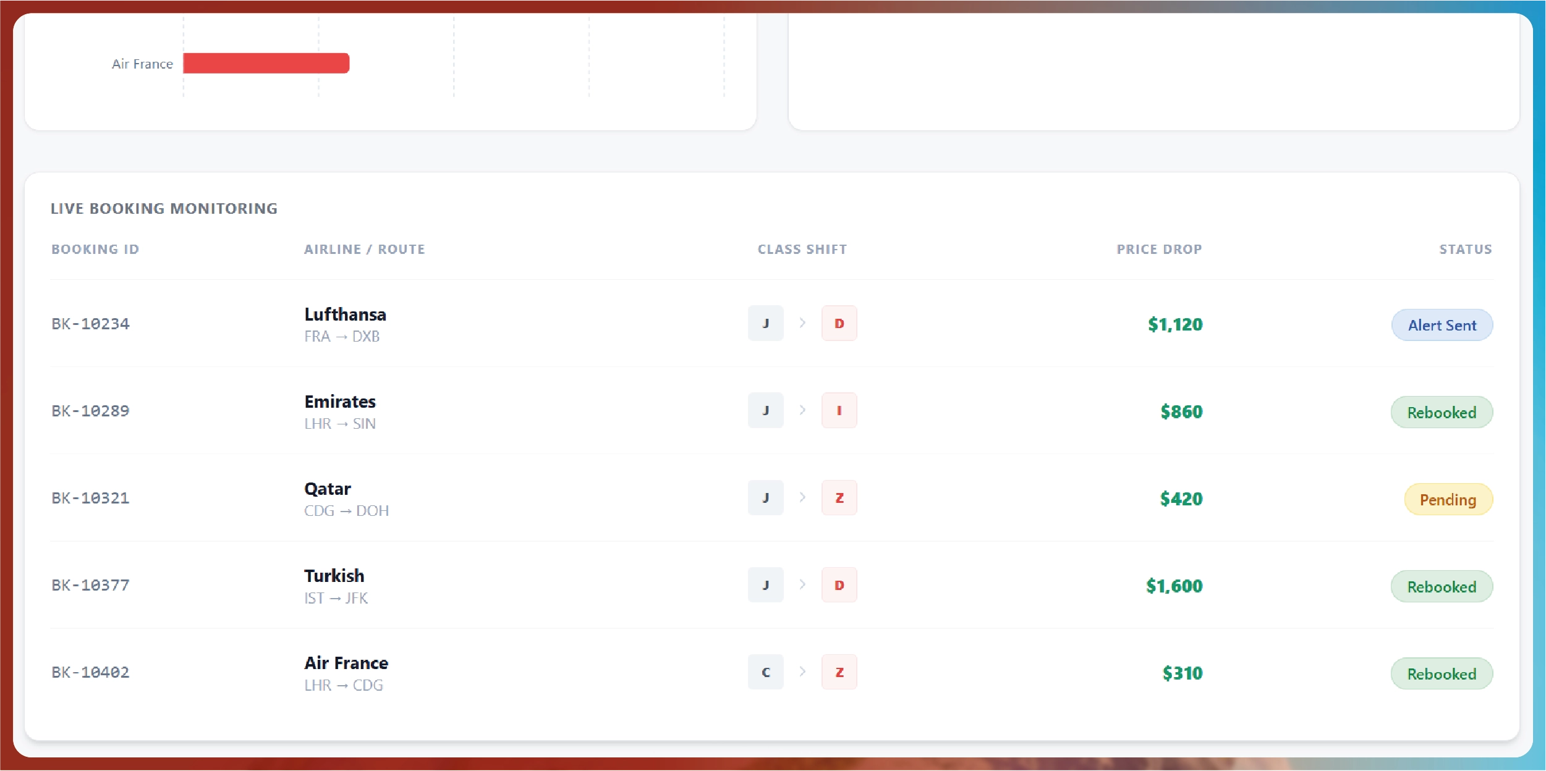Image resolution: width=1546 pixels, height=771 pixels.
Task: Sort by the Booking ID column header
Action: coord(95,249)
